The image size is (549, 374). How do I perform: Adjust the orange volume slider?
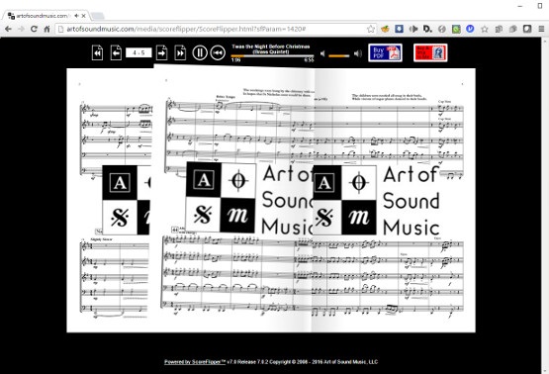coord(339,55)
